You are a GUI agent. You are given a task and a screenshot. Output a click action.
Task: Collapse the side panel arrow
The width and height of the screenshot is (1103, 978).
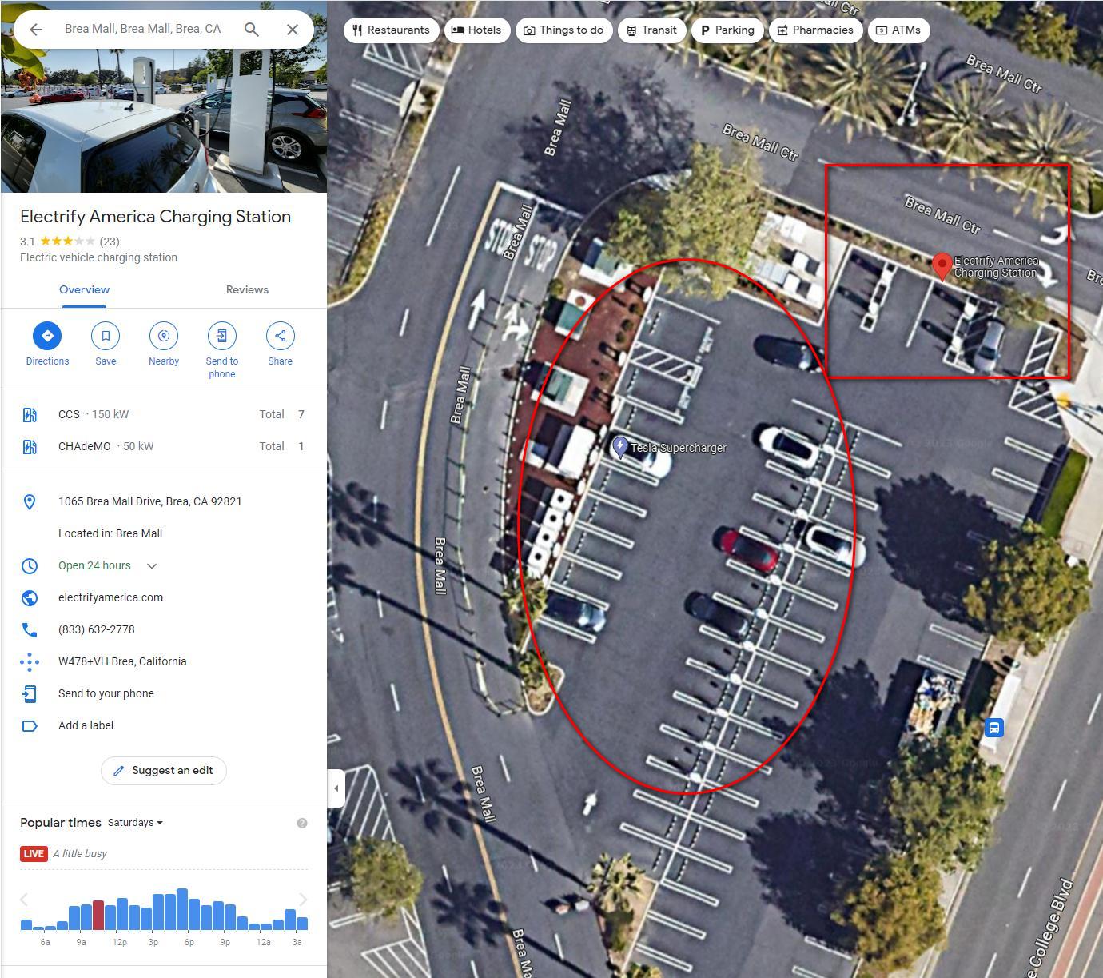336,788
